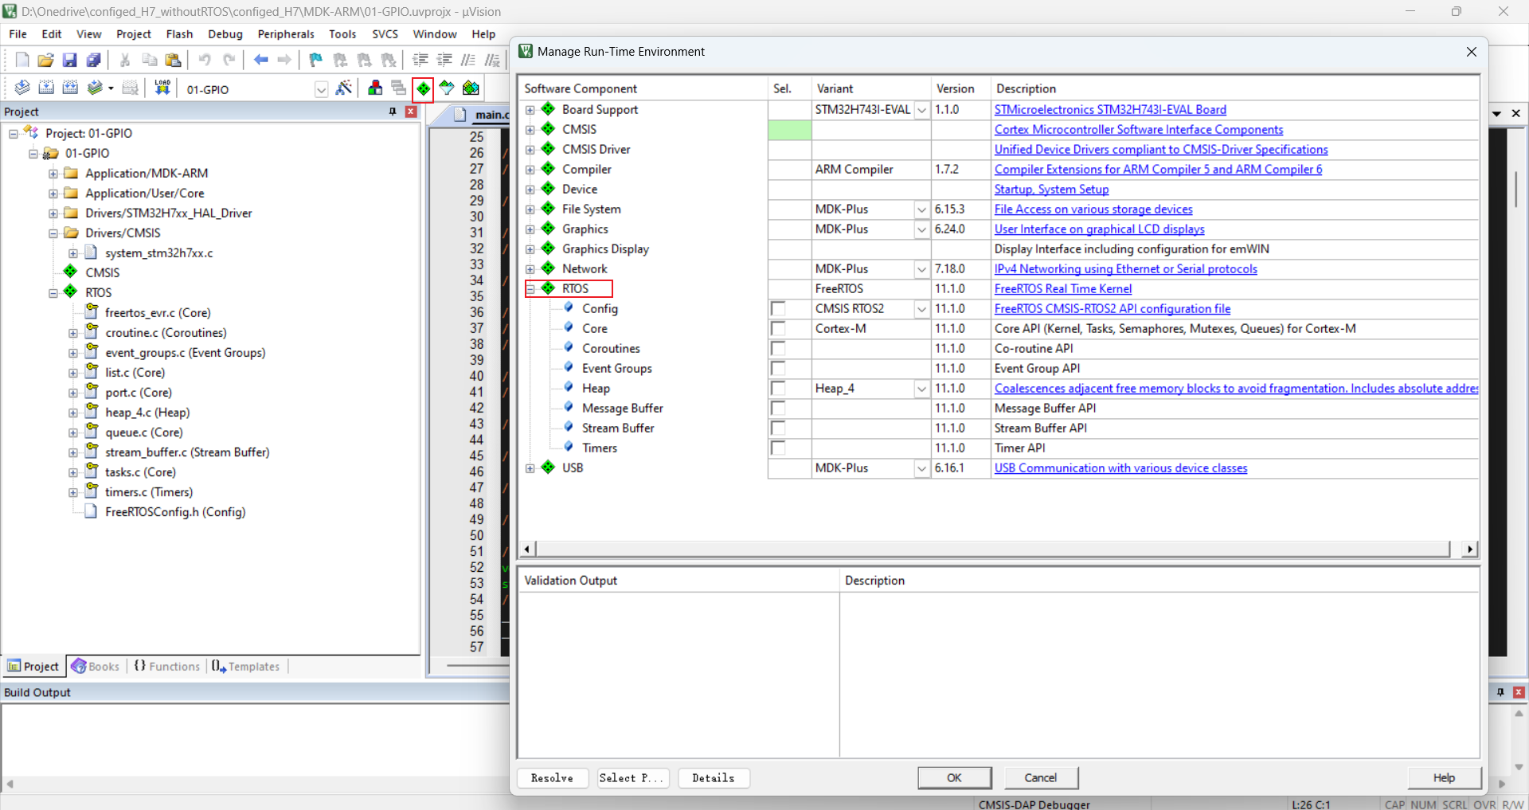Create a new file from toolbar
Screen dimensions: 1529x810
coord(22,60)
